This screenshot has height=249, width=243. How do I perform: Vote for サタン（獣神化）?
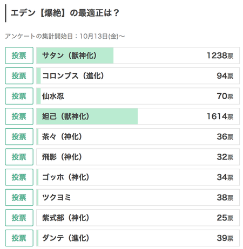point(19,56)
